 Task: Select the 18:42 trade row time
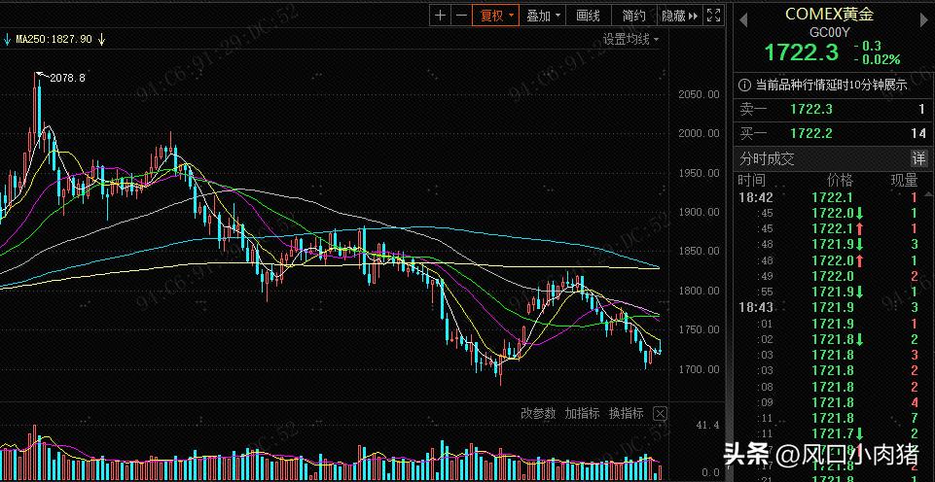[x=755, y=198]
